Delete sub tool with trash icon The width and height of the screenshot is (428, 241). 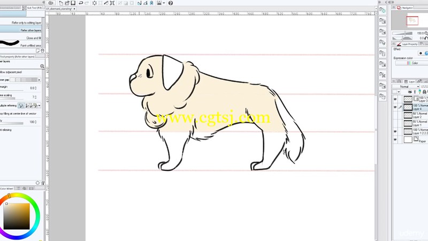42,51
